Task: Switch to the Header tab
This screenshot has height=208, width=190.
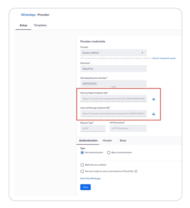Action: click(x=108, y=140)
